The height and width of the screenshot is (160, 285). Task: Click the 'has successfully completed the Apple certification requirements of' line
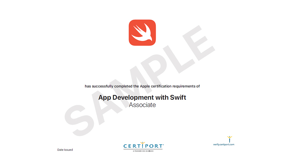tap(142, 86)
